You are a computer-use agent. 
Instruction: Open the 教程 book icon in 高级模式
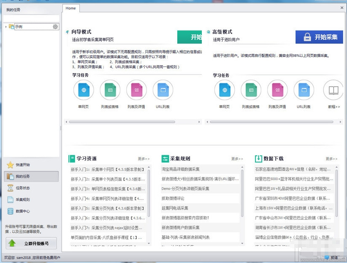[x=333, y=90]
